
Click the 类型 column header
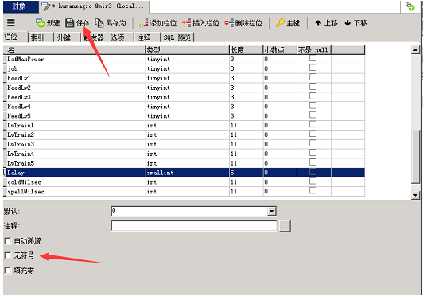tap(187, 49)
